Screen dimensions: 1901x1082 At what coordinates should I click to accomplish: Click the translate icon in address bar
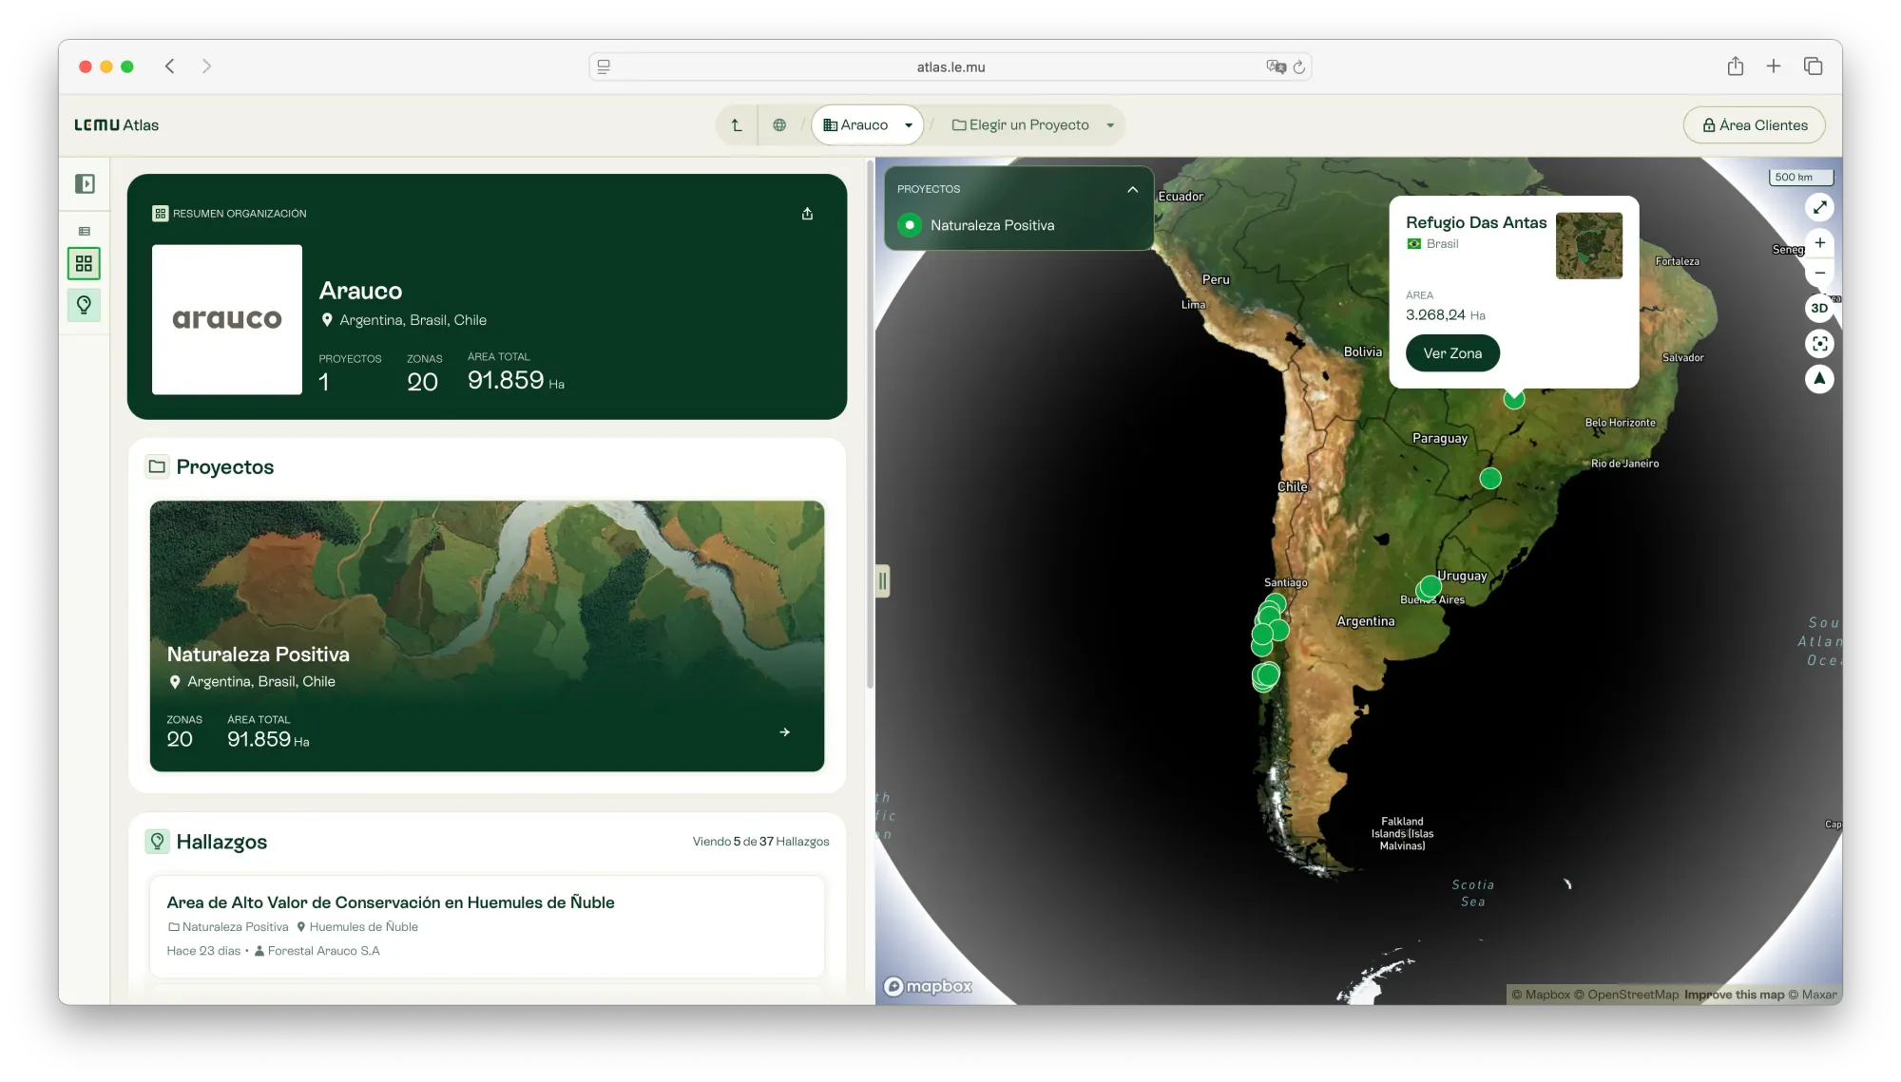[x=1276, y=66]
